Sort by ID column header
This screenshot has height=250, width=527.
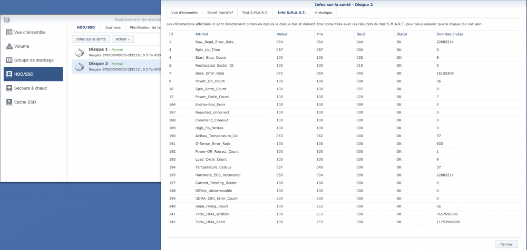[x=180, y=34]
